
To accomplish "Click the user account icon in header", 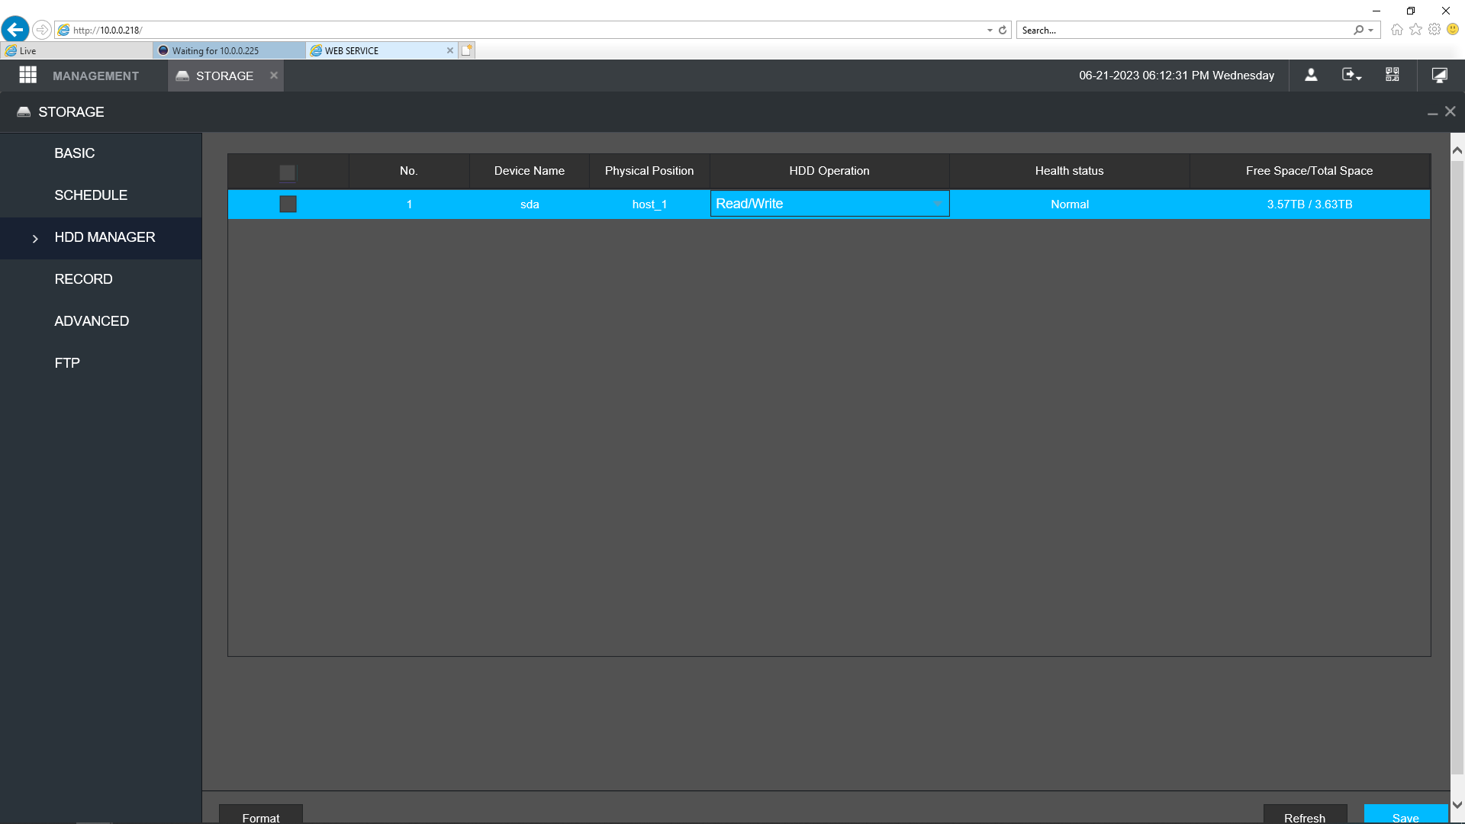I will [x=1311, y=75].
